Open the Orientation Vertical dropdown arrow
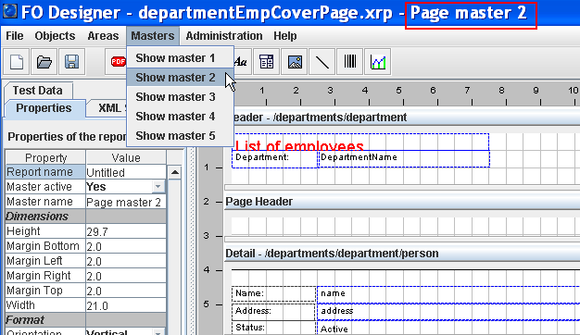Viewport: 580px width, 335px height. coord(158,332)
